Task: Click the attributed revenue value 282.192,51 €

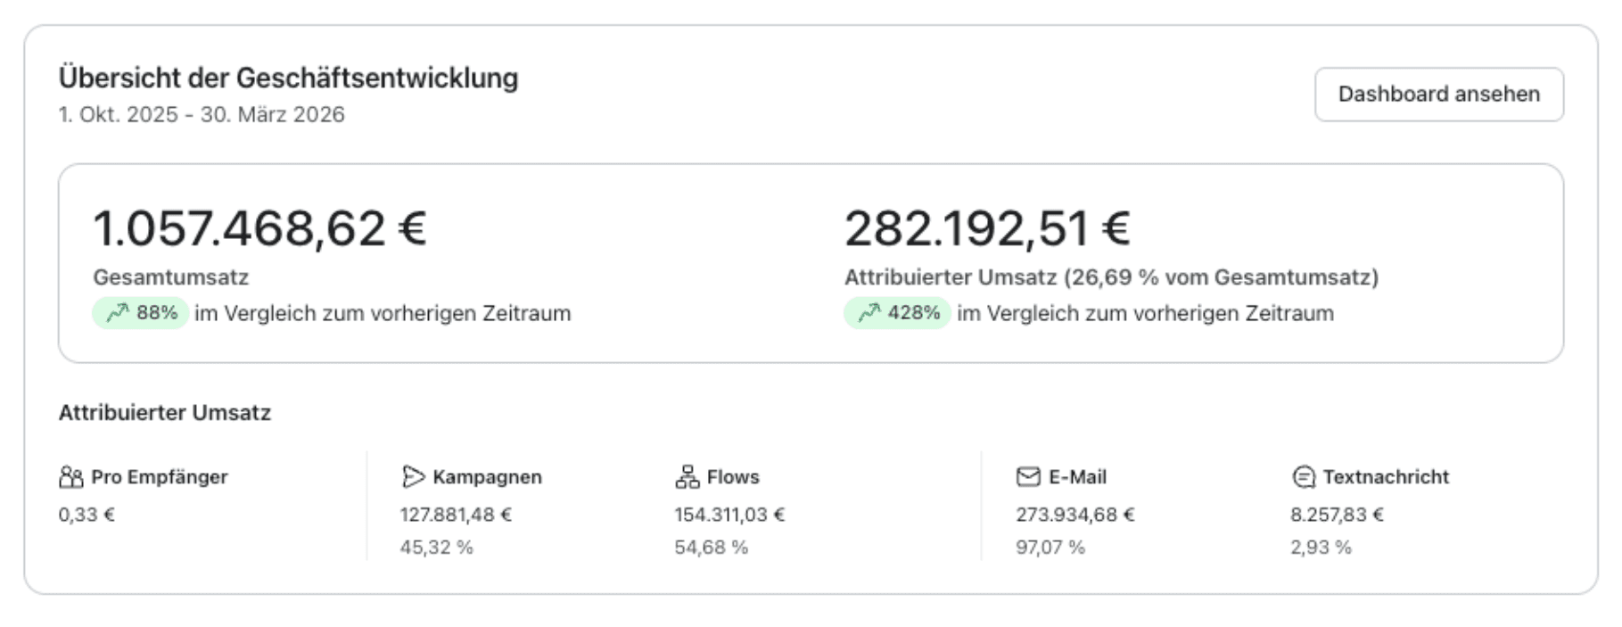Action: click(x=988, y=228)
